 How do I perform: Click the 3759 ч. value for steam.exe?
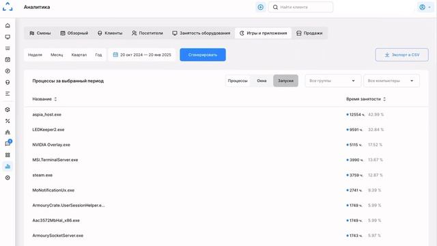pyautogui.click(x=356, y=175)
